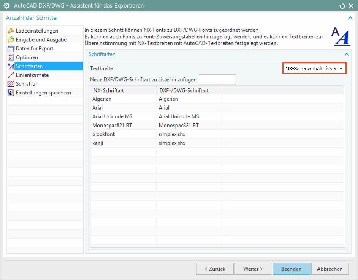
Task: Click the Daten für Export icon
Action: (11, 49)
